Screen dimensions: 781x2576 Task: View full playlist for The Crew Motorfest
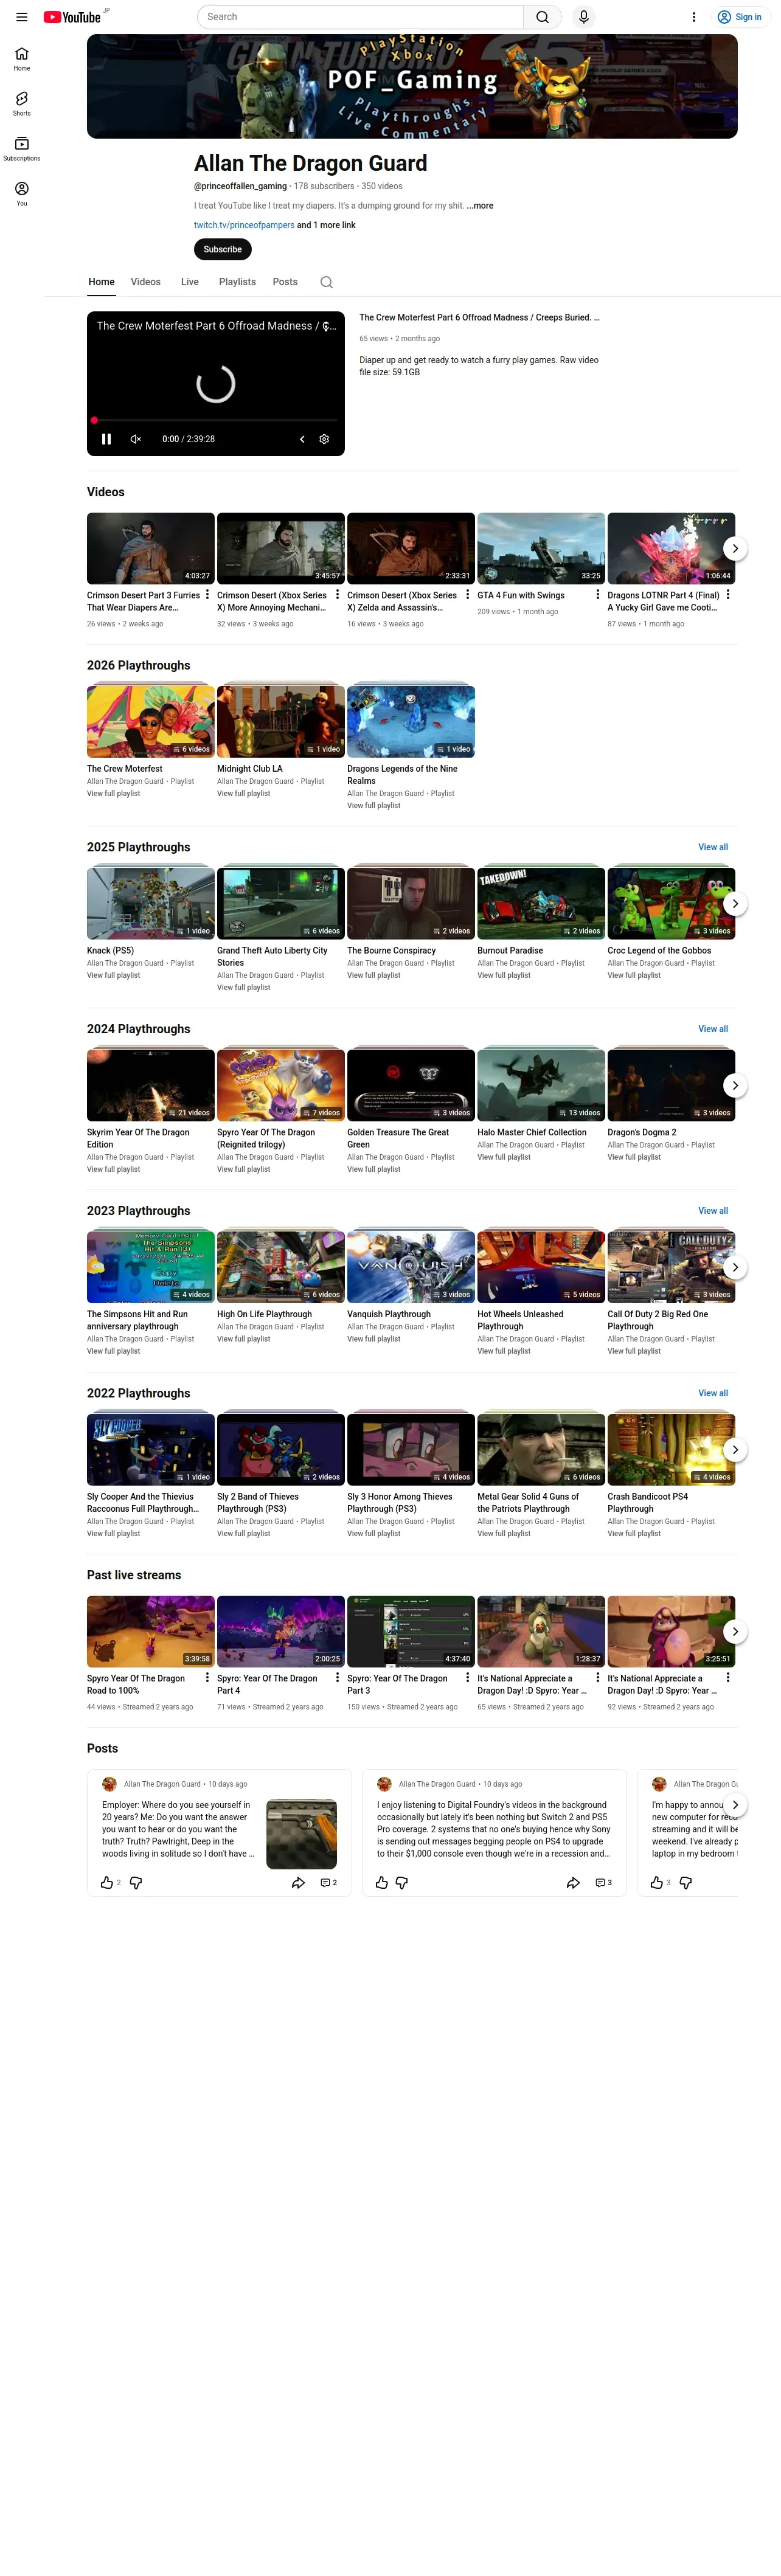[113, 794]
